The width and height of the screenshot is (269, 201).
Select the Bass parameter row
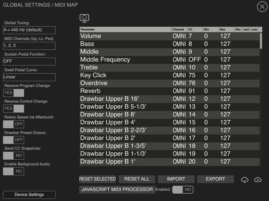pyautogui.click(x=169, y=44)
